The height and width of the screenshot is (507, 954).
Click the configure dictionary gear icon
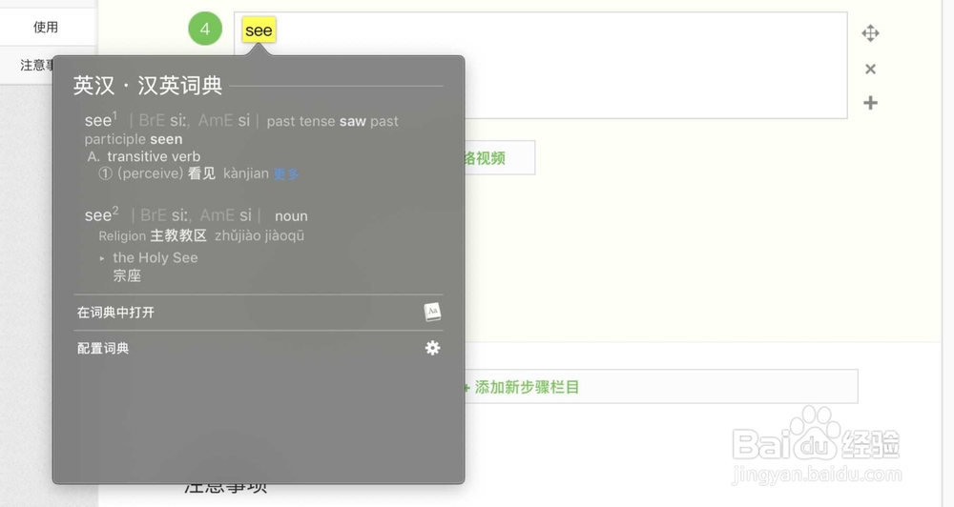click(432, 348)
